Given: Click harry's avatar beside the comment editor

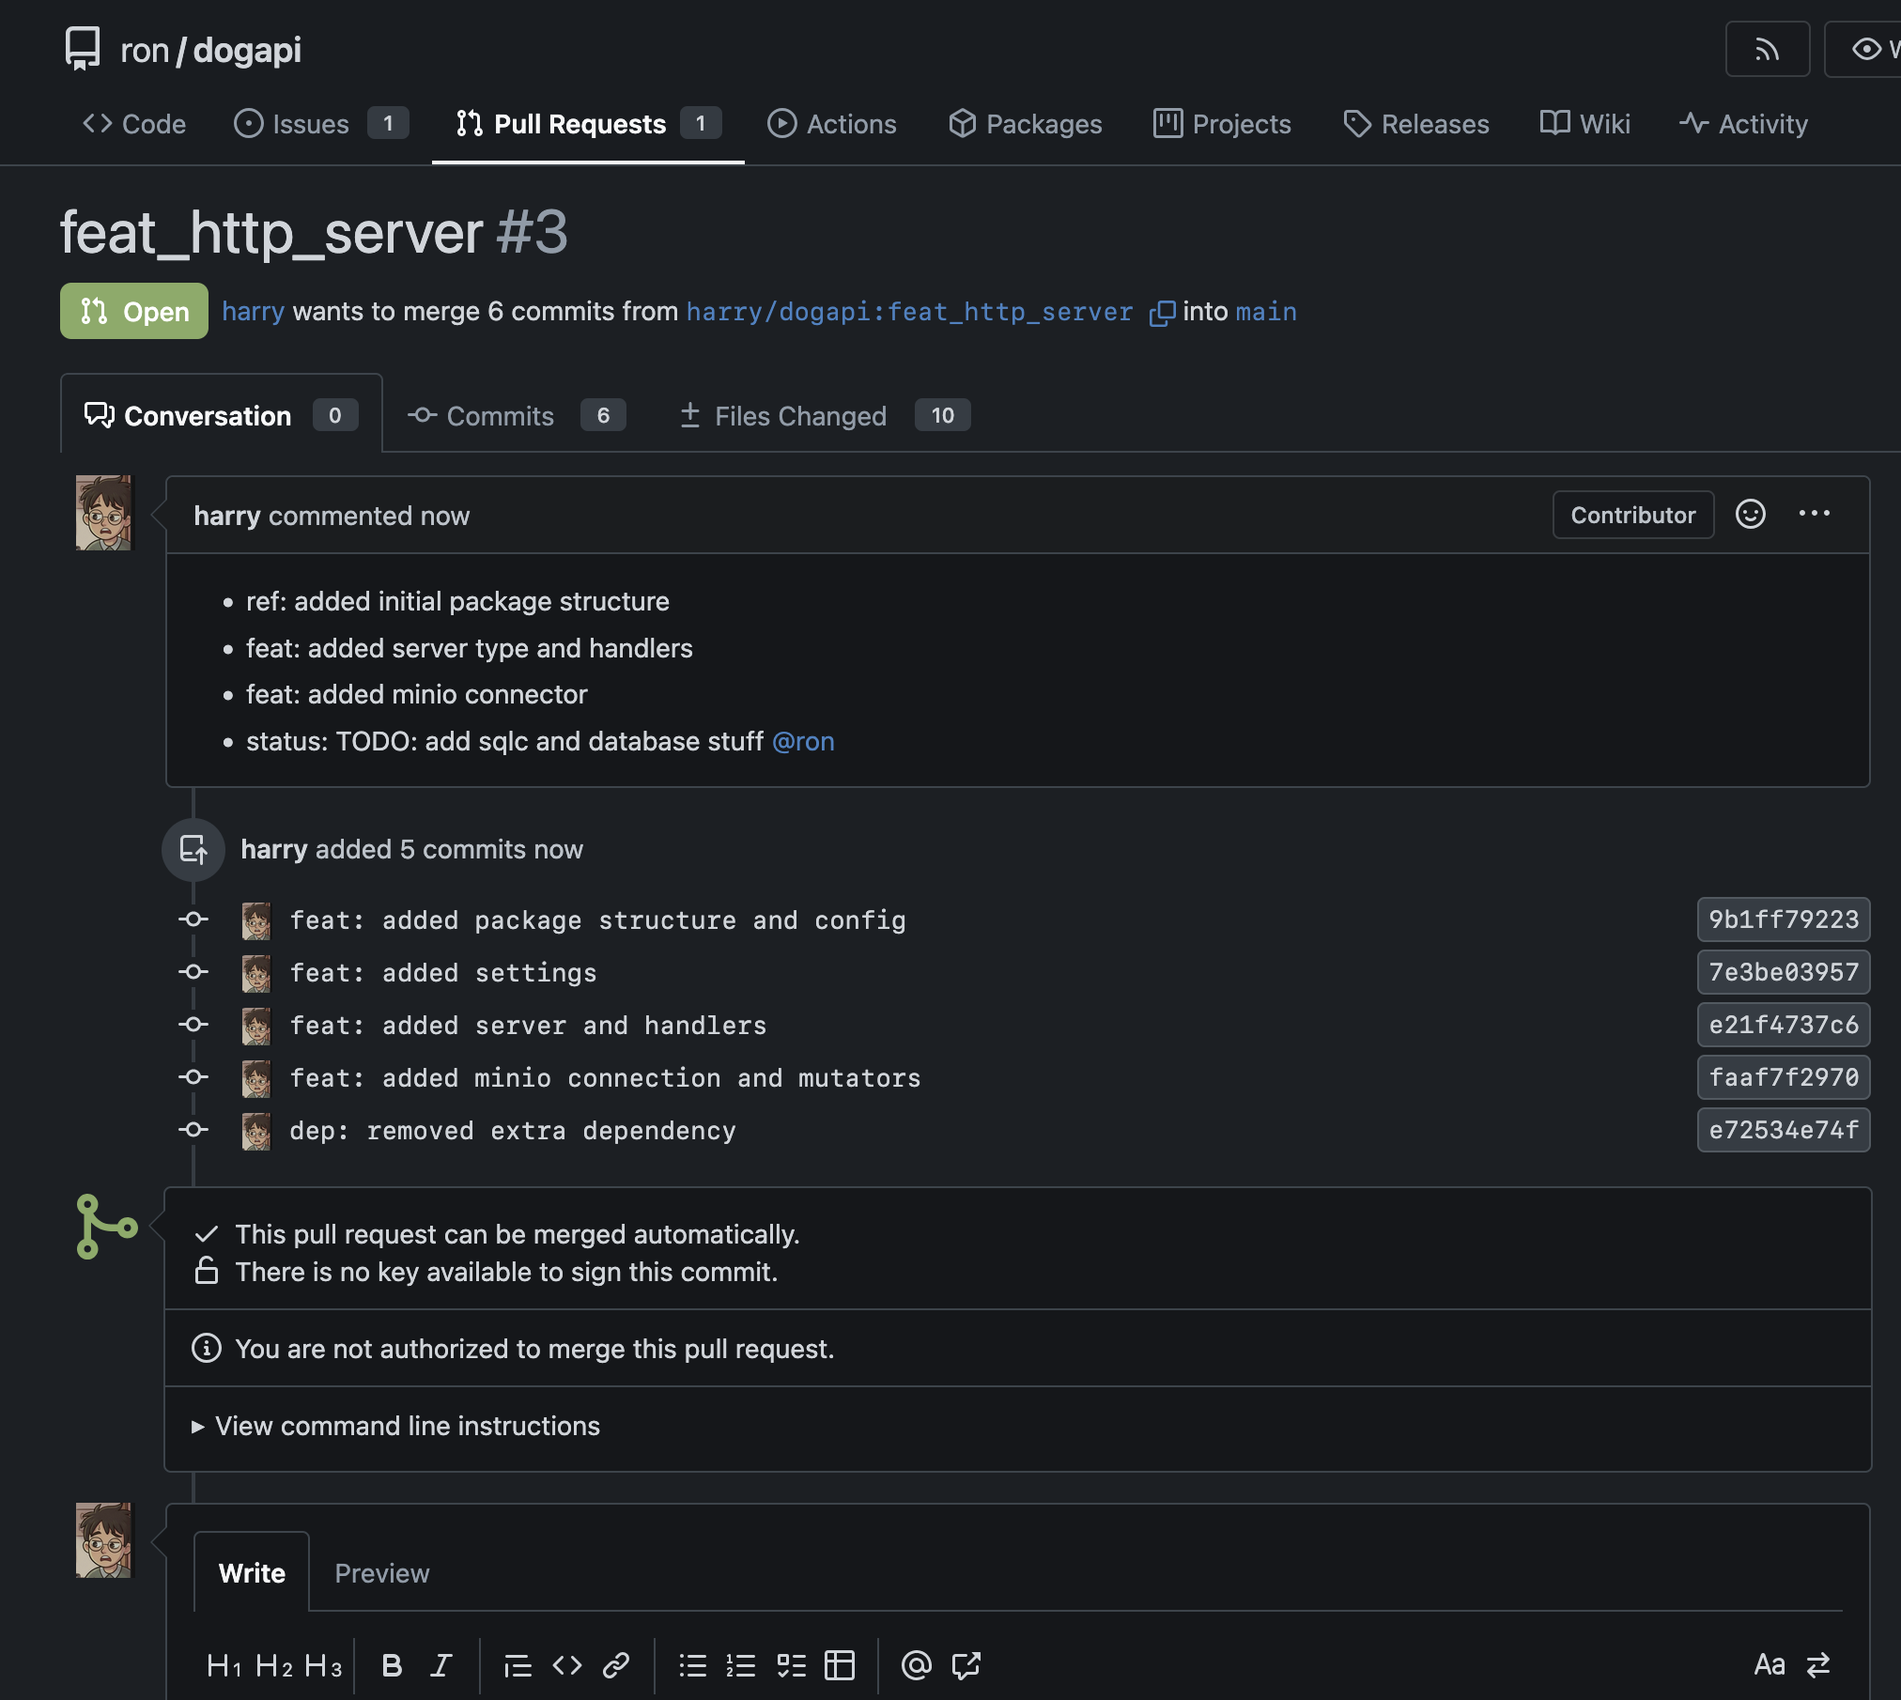Looking at the screenshot, I should [x=104, y=1540].
